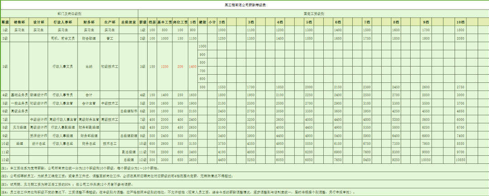Click the 销售部 column header
Screen dimensions: 489x196
pyautogui.click(x=19, y=22)
